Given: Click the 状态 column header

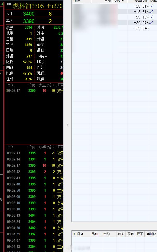Looking at the screenshot, I should pyautogui.click(x=121, y=234).
